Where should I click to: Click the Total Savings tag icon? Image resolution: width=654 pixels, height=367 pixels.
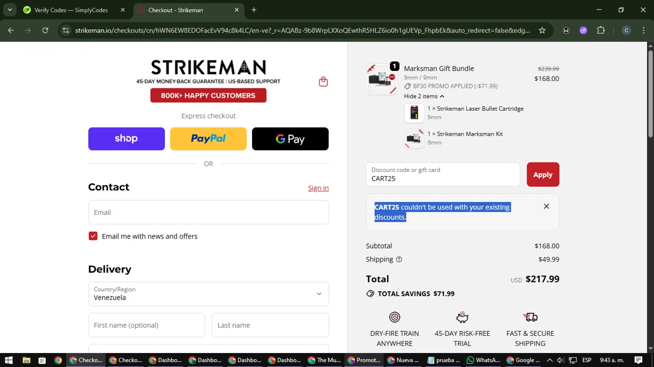click(x=370, y=294)
